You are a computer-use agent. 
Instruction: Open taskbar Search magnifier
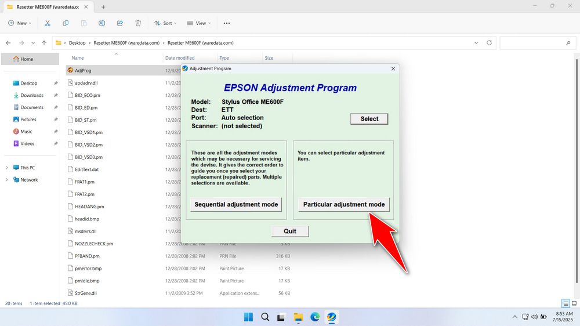click(x=265, y=317)
